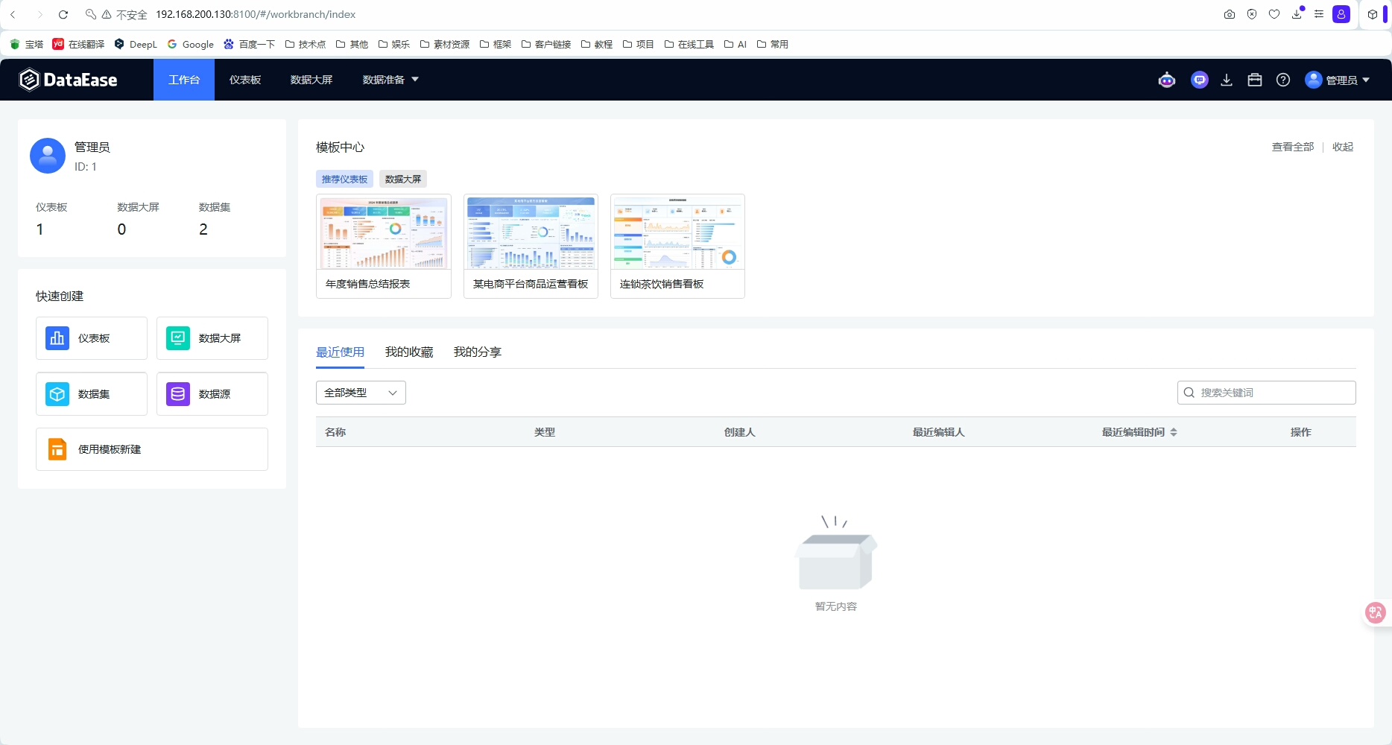Click the magnifier icon in the search box

tap(1189, 393)
